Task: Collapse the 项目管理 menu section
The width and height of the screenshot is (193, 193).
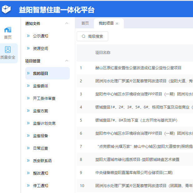Action: 66,61
